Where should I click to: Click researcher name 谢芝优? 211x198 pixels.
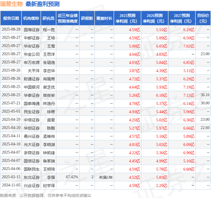pyautogui.click(x=49, y=87)
